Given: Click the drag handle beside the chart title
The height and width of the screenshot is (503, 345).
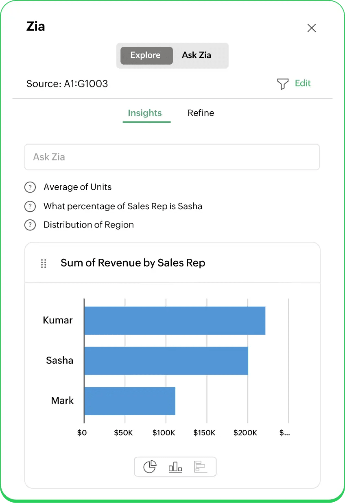Looking at the screenshot, I should 44,263.
